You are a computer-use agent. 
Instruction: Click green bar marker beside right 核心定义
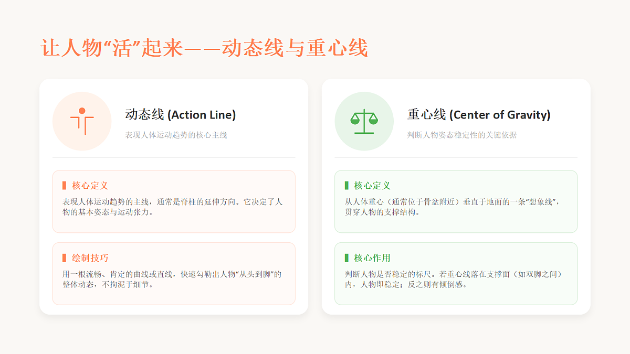click(346, 186)
